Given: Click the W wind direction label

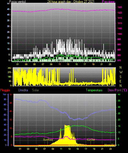Looking at the screenshot, I should coord(121,72).
